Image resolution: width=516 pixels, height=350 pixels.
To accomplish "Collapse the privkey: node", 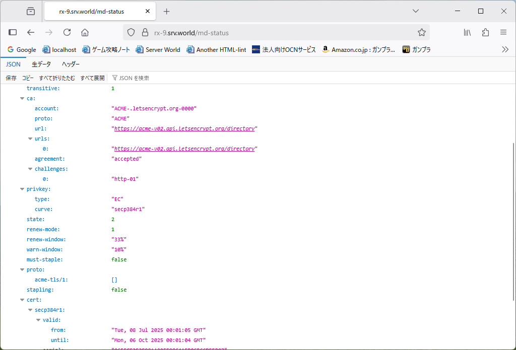I will click(22, 189).
